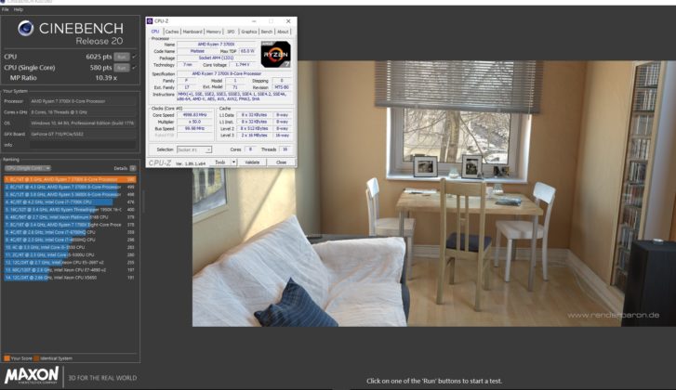Switch to the Bench tab in CPU-Z
676x390 pixels.
[x=267, y=32]
